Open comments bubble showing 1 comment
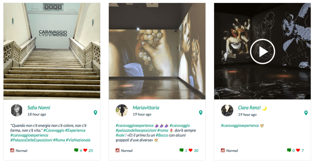The height and width of the screenshot is (163, 314). 181,150
